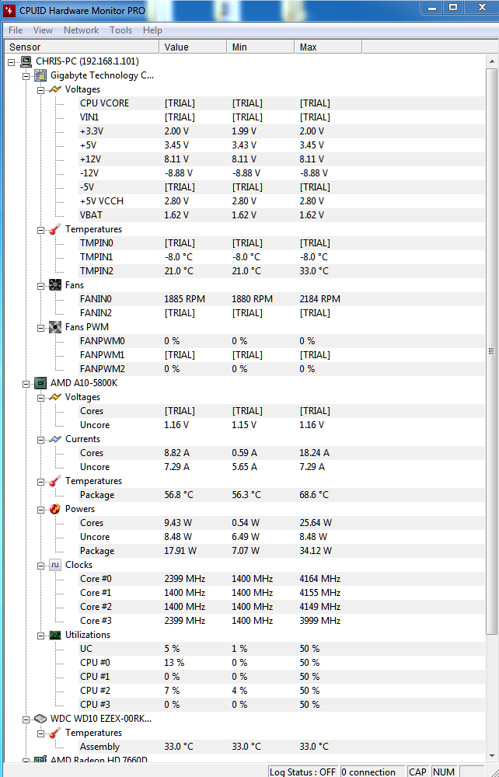The height and width of the screenshot is (777, 499).
Task: Click the hard drive Temperatures thermometer icon
Action: point(55,733)
